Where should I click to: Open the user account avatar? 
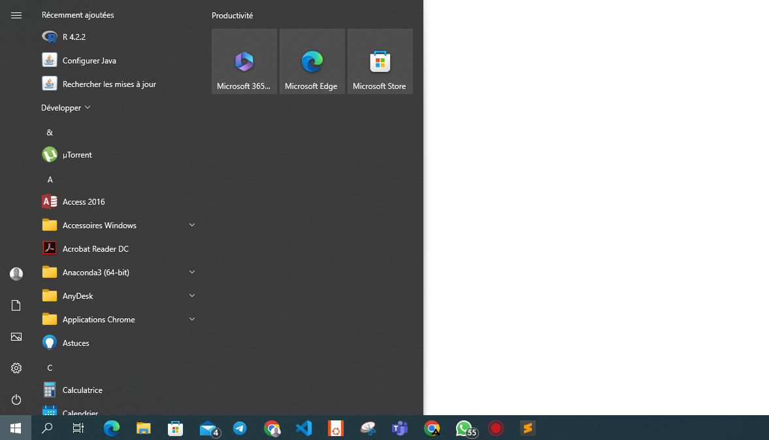(x=16, y=274)
